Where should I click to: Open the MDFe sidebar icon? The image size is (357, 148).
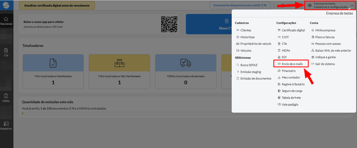point(6,96)
